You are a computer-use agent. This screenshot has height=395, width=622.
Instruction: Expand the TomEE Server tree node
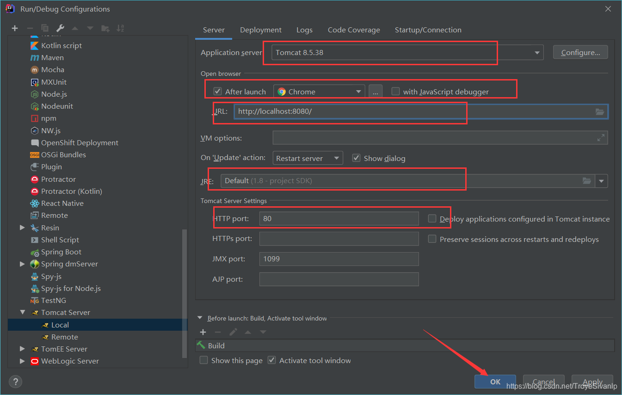tap(22, 349)
